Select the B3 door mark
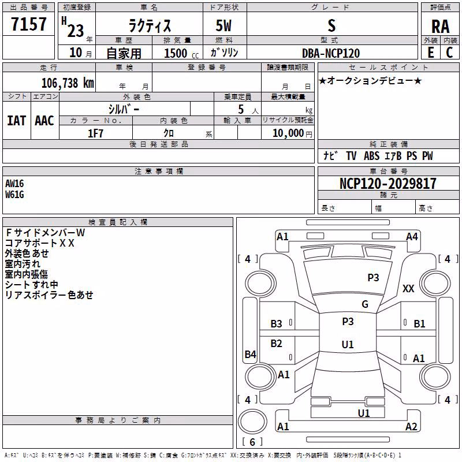The height and width of the screenshot is (462, 462). (276, 324)
